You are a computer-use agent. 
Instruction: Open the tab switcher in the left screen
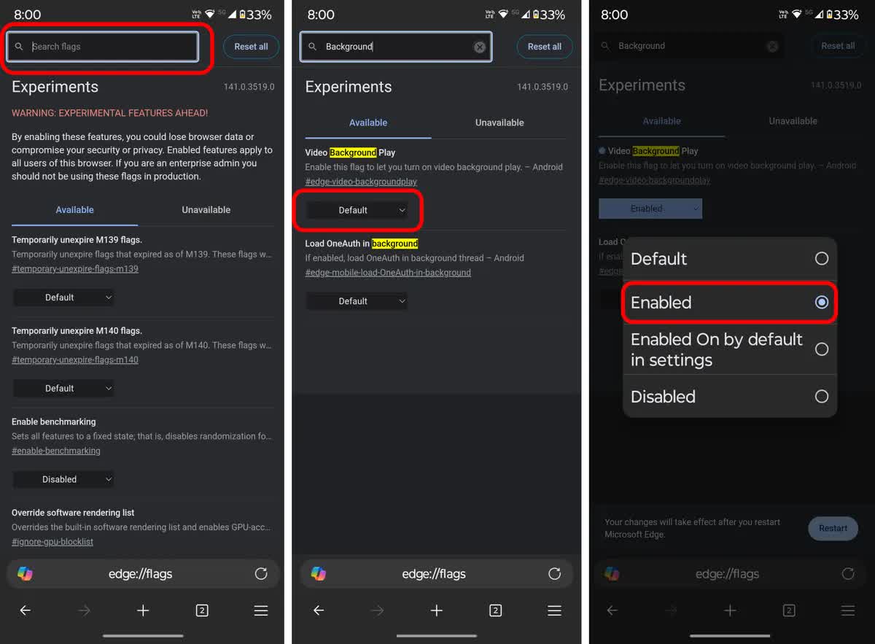tap(202, 610)
